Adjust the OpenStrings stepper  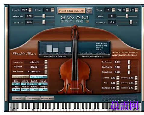(x=136, y=83)
